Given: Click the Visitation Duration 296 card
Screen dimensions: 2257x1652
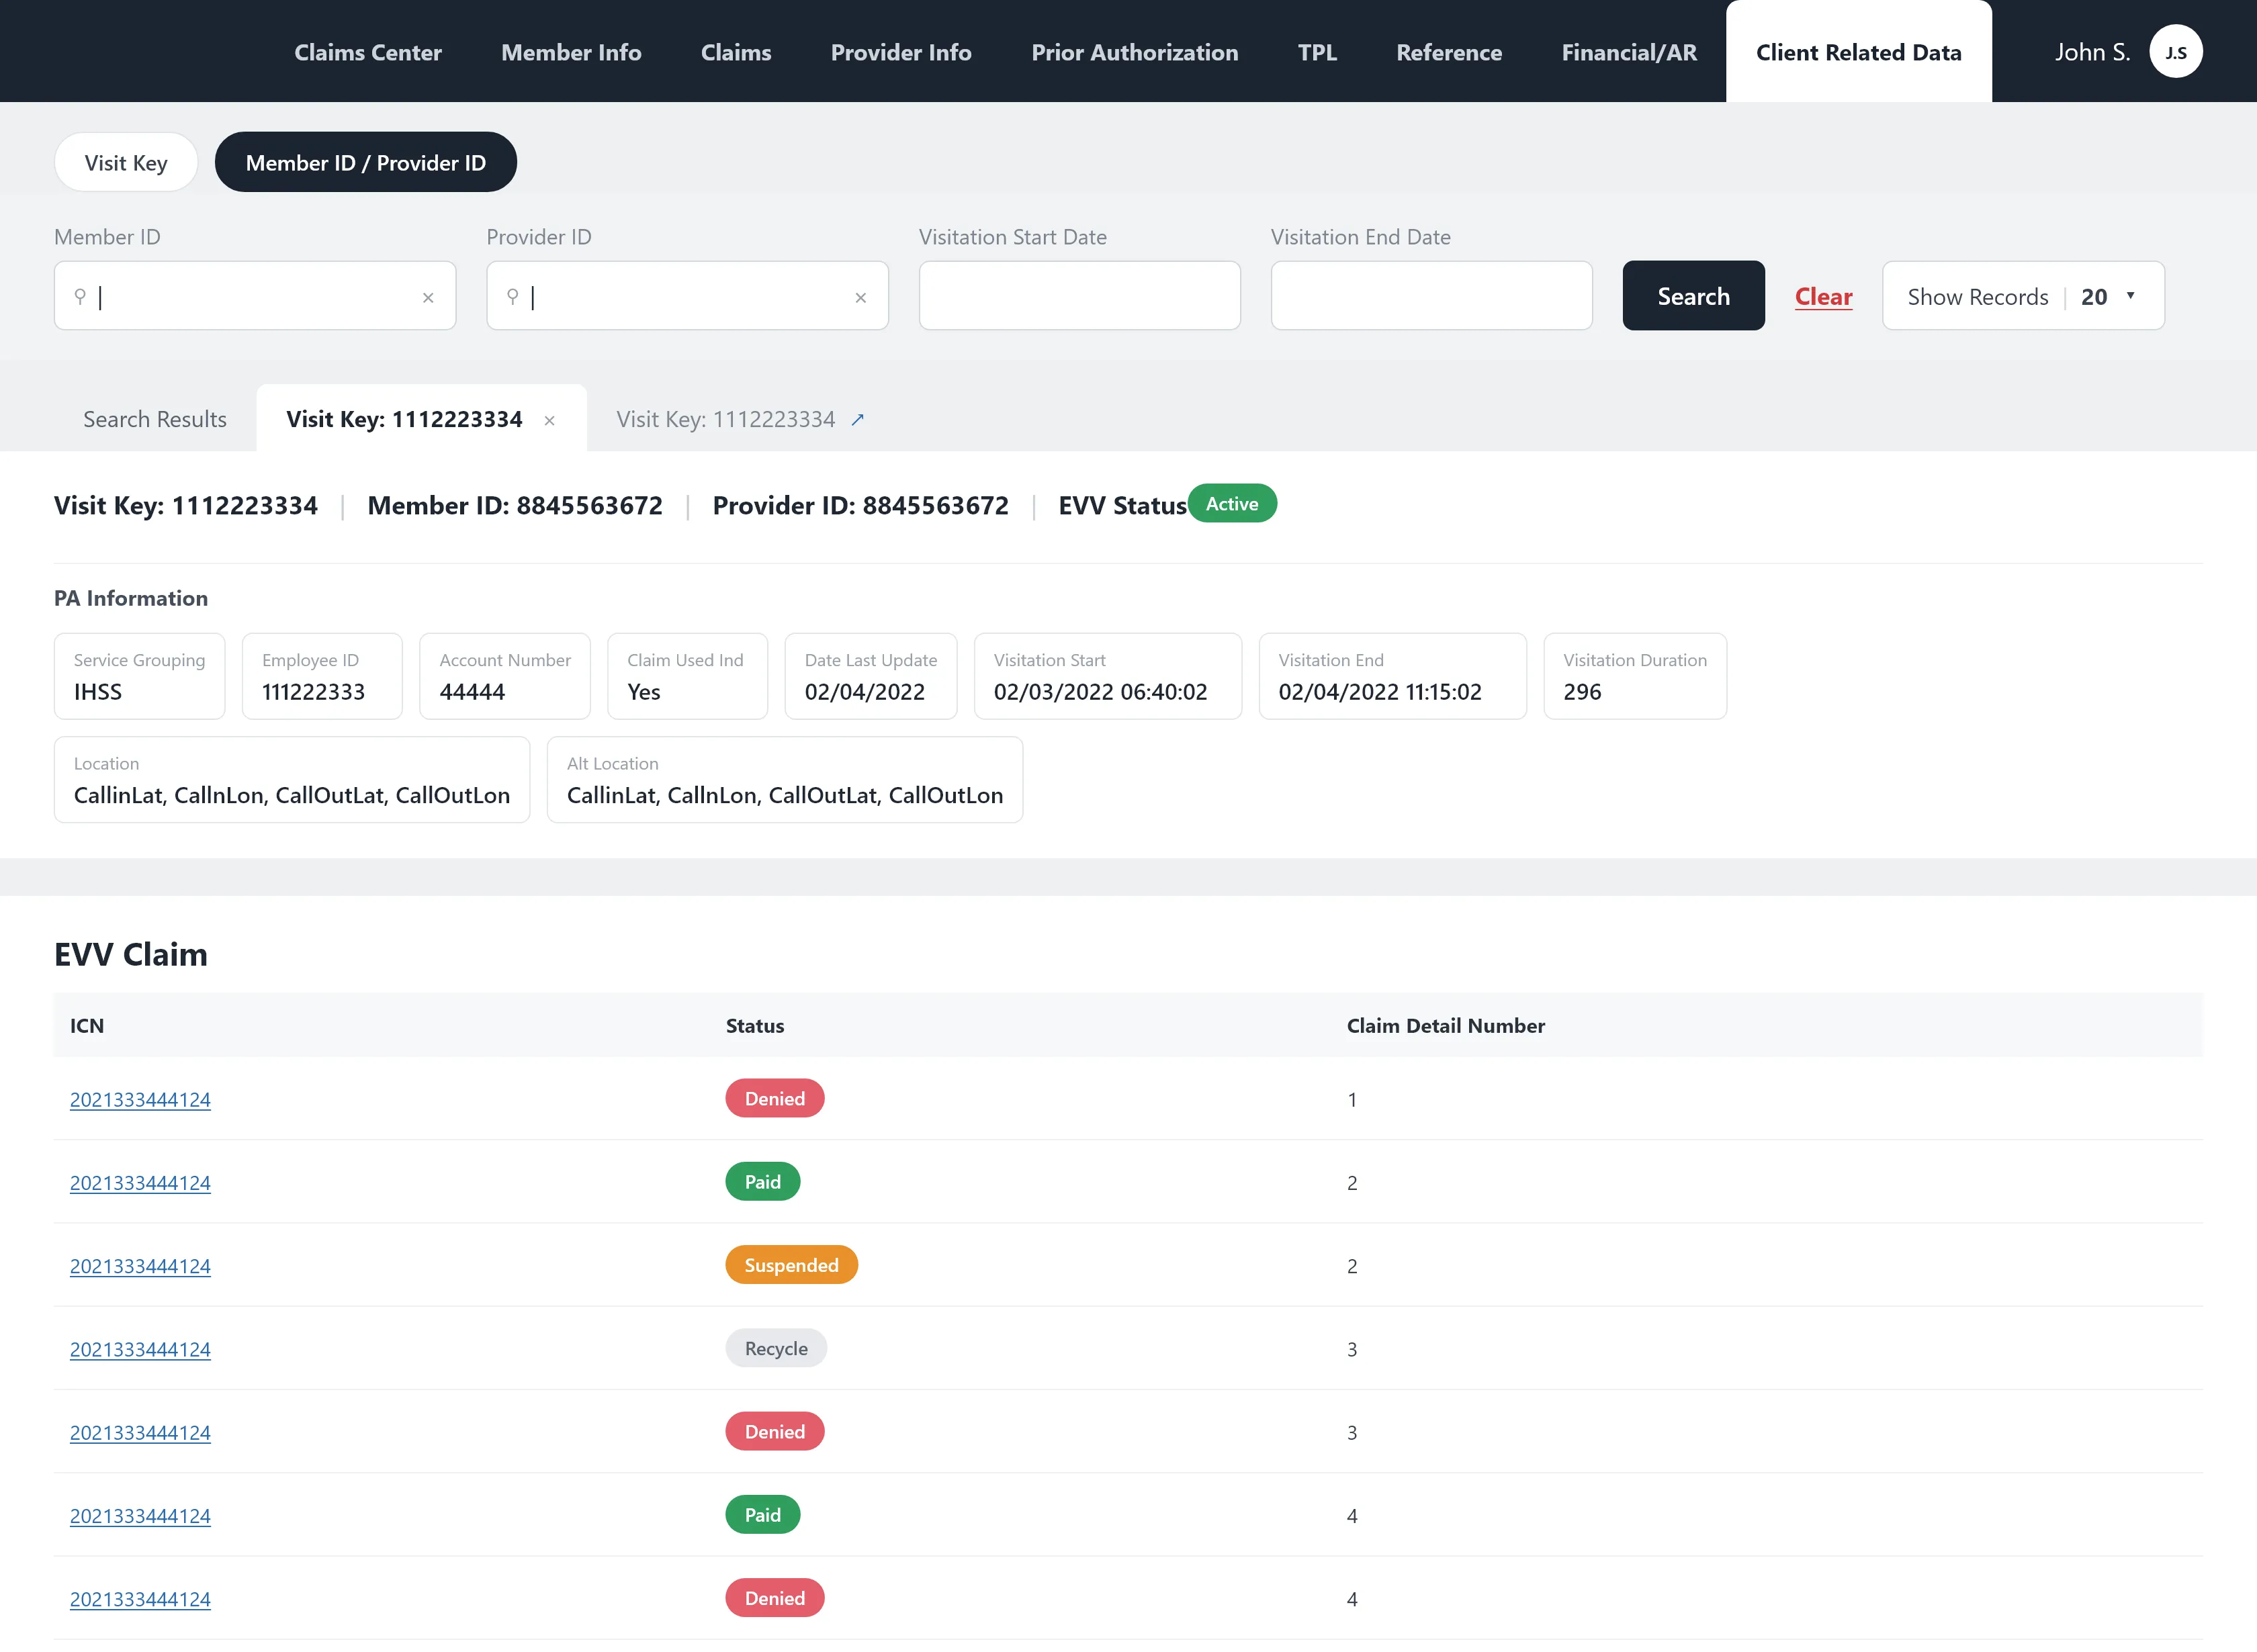Looking at the screenshot, I should coord(1635,676).
